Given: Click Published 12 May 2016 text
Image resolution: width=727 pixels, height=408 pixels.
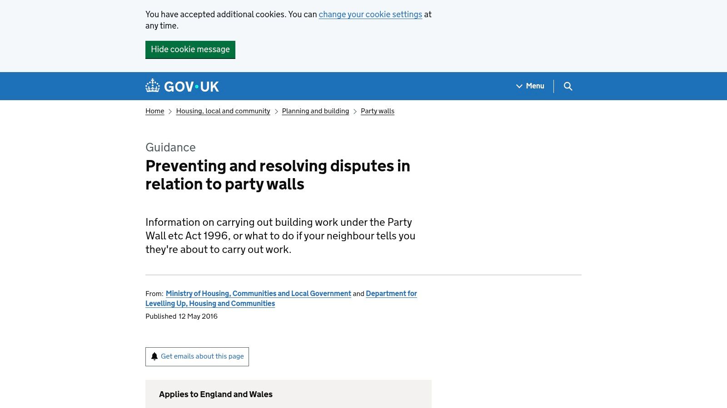Looking at the screenshot, I should 181,316.
